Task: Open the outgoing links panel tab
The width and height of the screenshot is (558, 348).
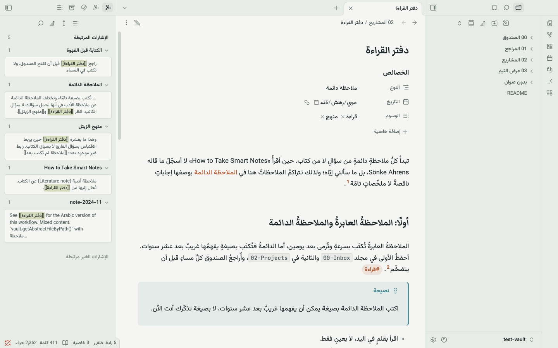Action: point(96,8)
